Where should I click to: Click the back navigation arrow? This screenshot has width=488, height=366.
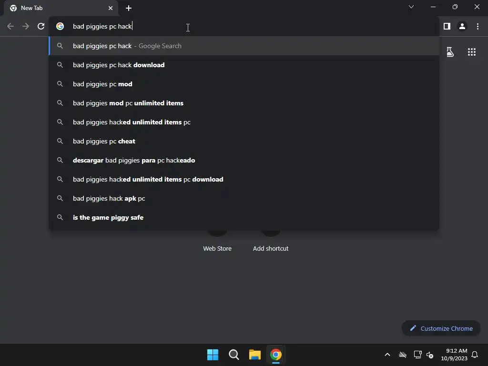(10, 27)
